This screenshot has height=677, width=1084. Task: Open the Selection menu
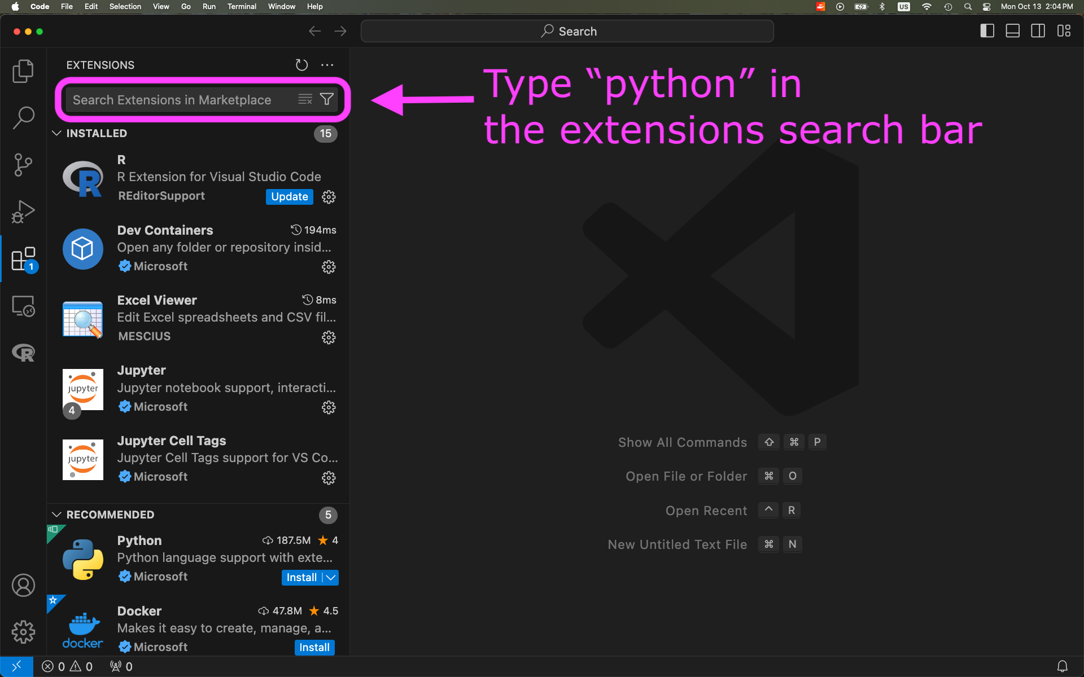pyautogui.click(x=125, y=6)
